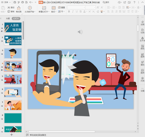Image resolution: width=145 pixels, height=137 pixels.
Task: Expand more quick access tools chevron
Action: coord(36,2)
